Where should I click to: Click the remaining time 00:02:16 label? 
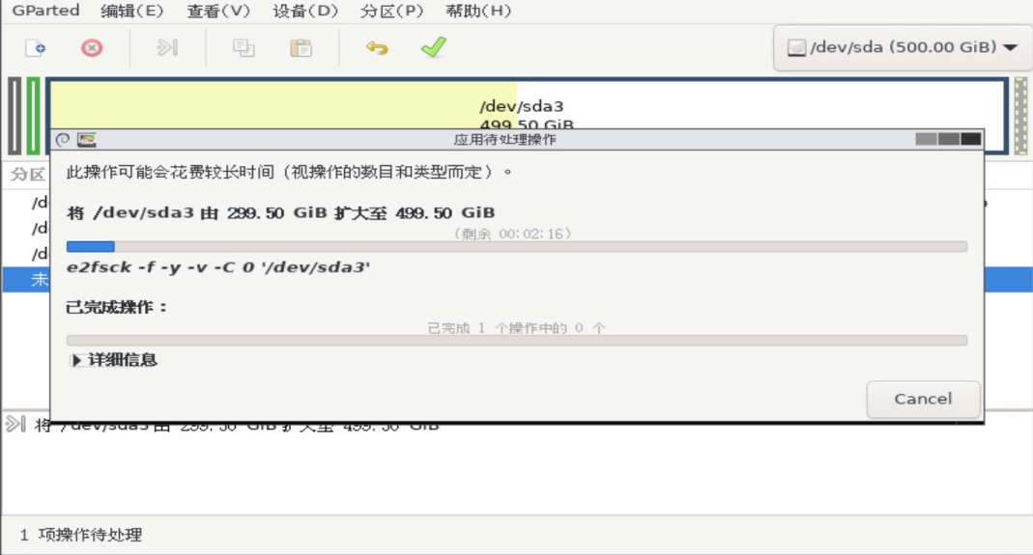[512, 234]
